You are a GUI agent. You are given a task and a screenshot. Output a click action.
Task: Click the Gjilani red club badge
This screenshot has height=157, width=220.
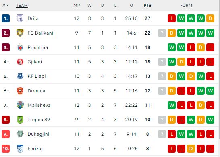(20, 62)
